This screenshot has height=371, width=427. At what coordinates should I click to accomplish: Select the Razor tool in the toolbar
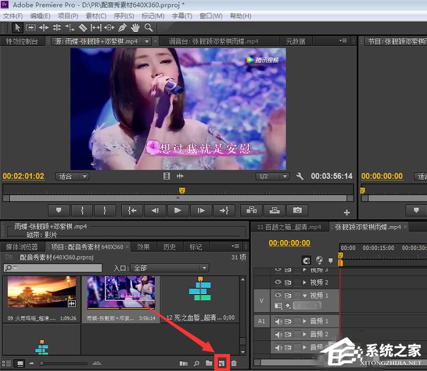(x=83, y=28)
